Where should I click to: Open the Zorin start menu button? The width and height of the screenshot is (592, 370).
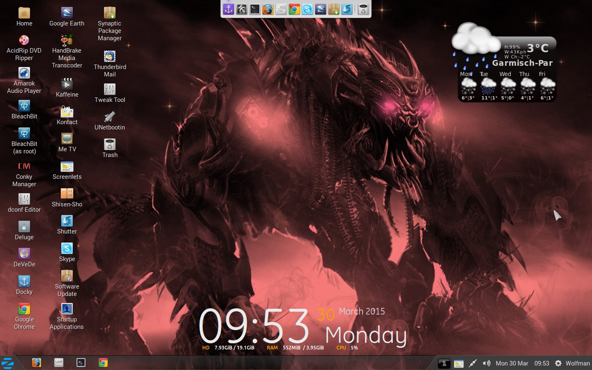(7, 363)
